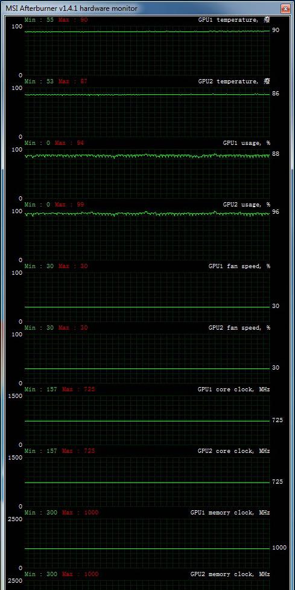295x590 pixels.
Task: Click current GPU2 temperature value 86
Action: [x=276, y=94]
